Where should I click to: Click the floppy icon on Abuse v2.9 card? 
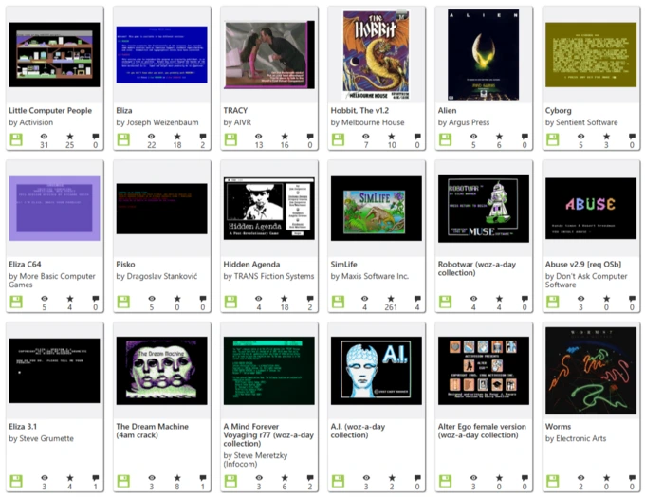coord(553,302)
